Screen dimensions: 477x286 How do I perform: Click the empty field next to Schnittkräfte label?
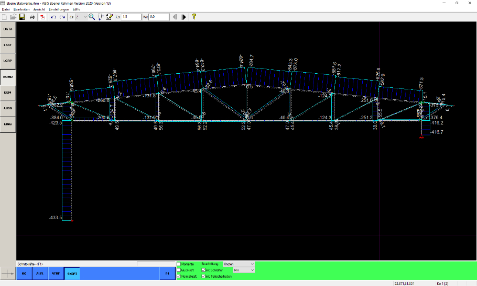click(x=156, y=264)
